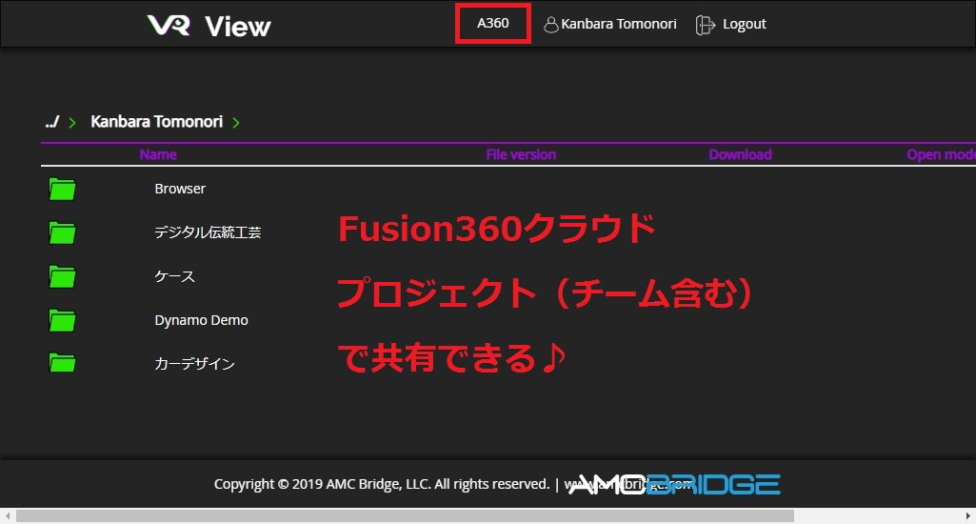Click the chevron after the ../ breadcrumb
Image resolution: width=976 pixels, height=524 pixels.
(72, 123)
